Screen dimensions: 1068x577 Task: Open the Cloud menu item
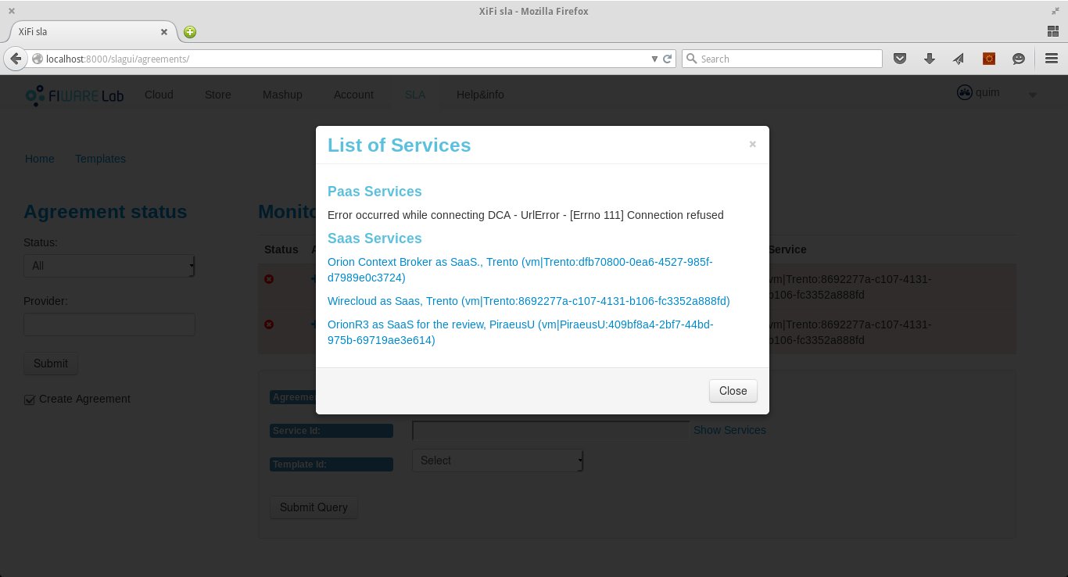point(159,95)
